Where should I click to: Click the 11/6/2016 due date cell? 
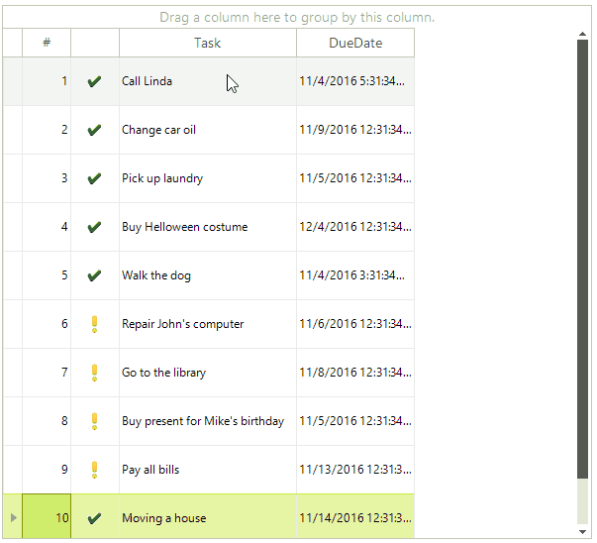pos(355,324)
